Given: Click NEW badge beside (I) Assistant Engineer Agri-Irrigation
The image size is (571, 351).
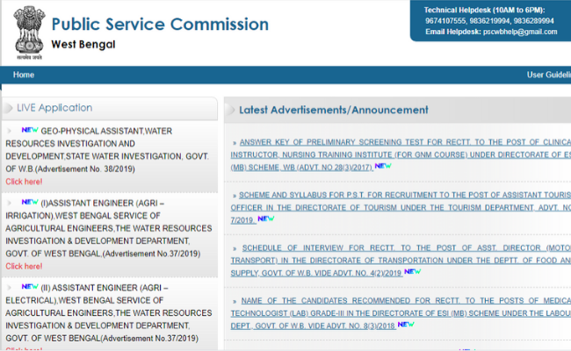Looking at the screenshot, I should pyautogui.click(x=29, y=201).
